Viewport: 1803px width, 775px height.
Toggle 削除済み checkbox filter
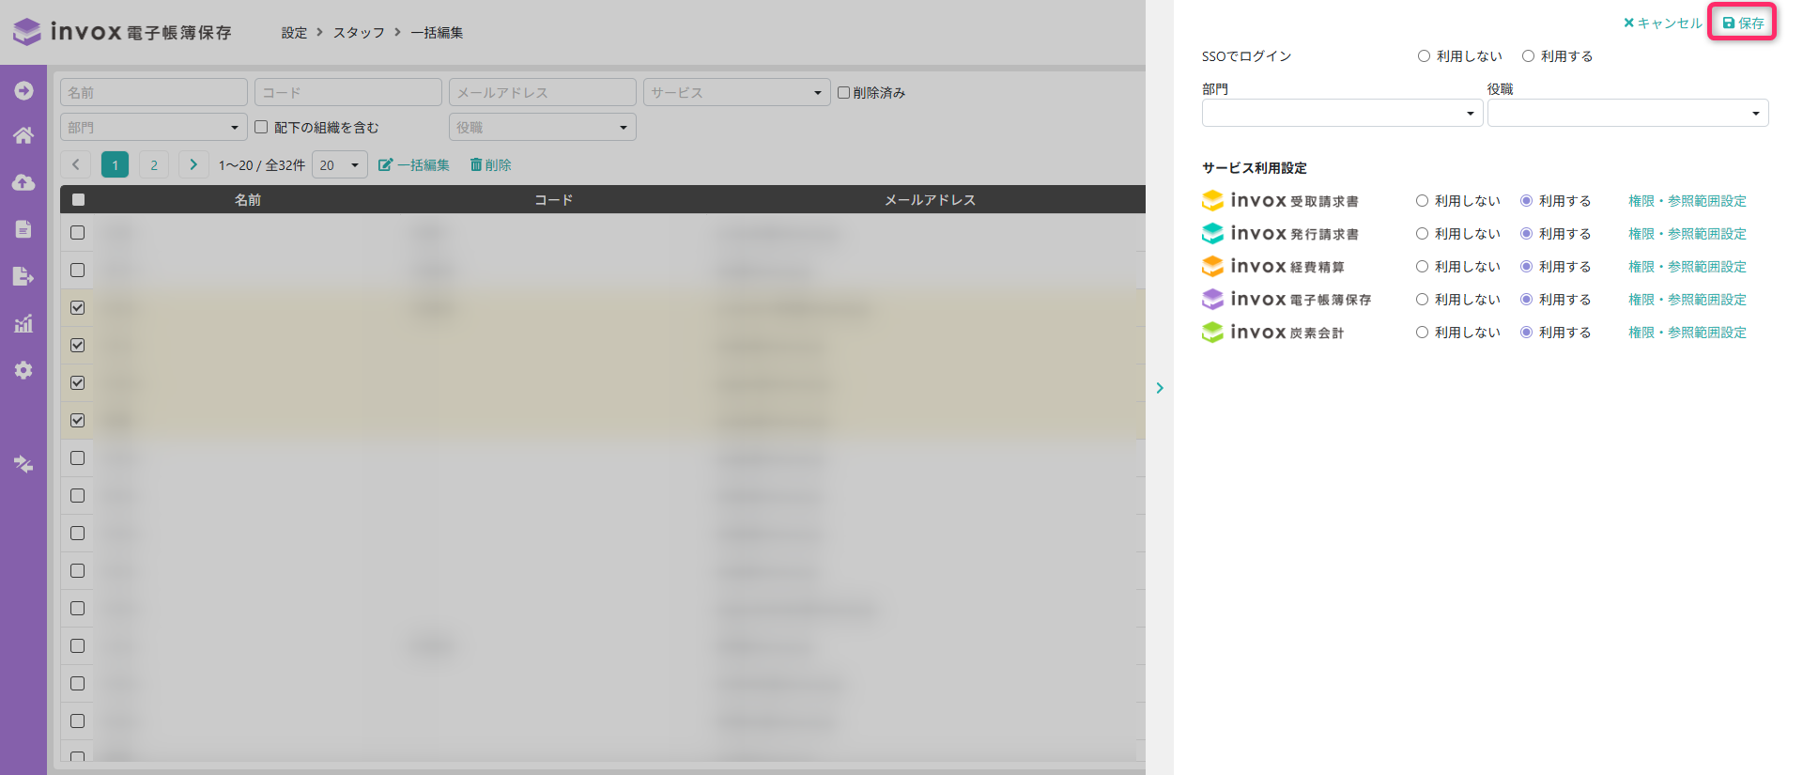(843, 93)
